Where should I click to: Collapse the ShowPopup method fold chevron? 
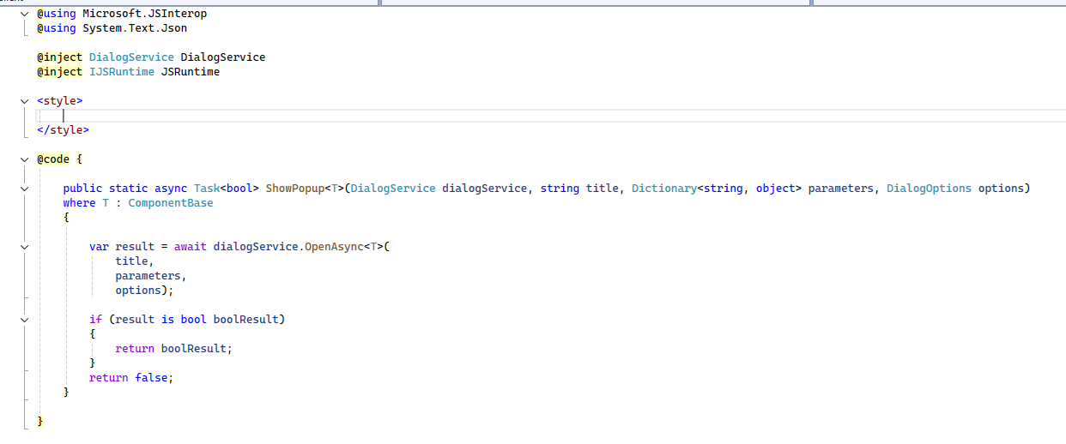(x=25, y=189)
